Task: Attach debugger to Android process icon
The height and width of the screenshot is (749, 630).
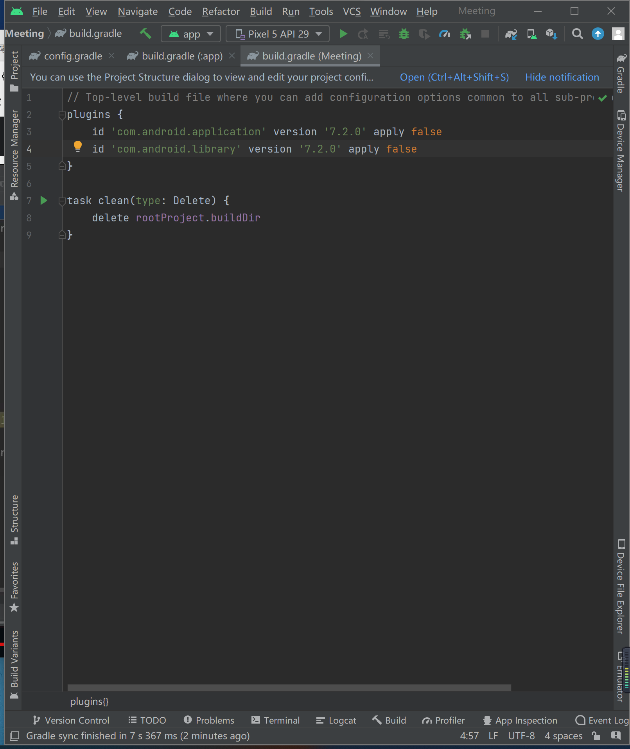Action: (x=465, y=34)
